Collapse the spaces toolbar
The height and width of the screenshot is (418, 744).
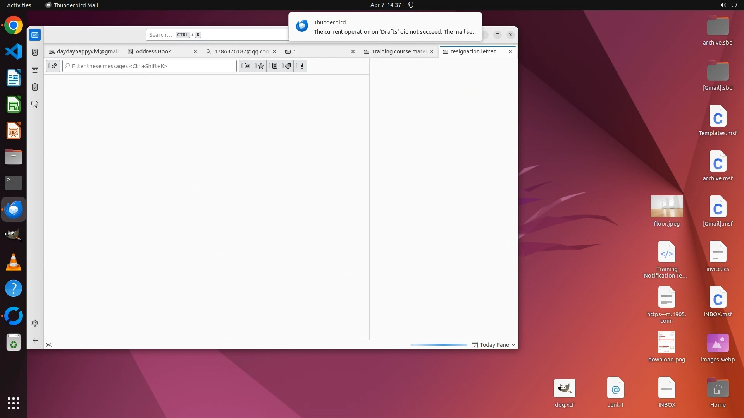[35, 341]
